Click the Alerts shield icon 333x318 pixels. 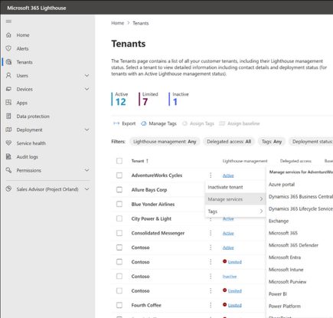(8, 48)
